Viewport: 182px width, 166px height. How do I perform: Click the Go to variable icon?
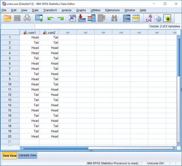pyautogui.click(x=82, y=18)
